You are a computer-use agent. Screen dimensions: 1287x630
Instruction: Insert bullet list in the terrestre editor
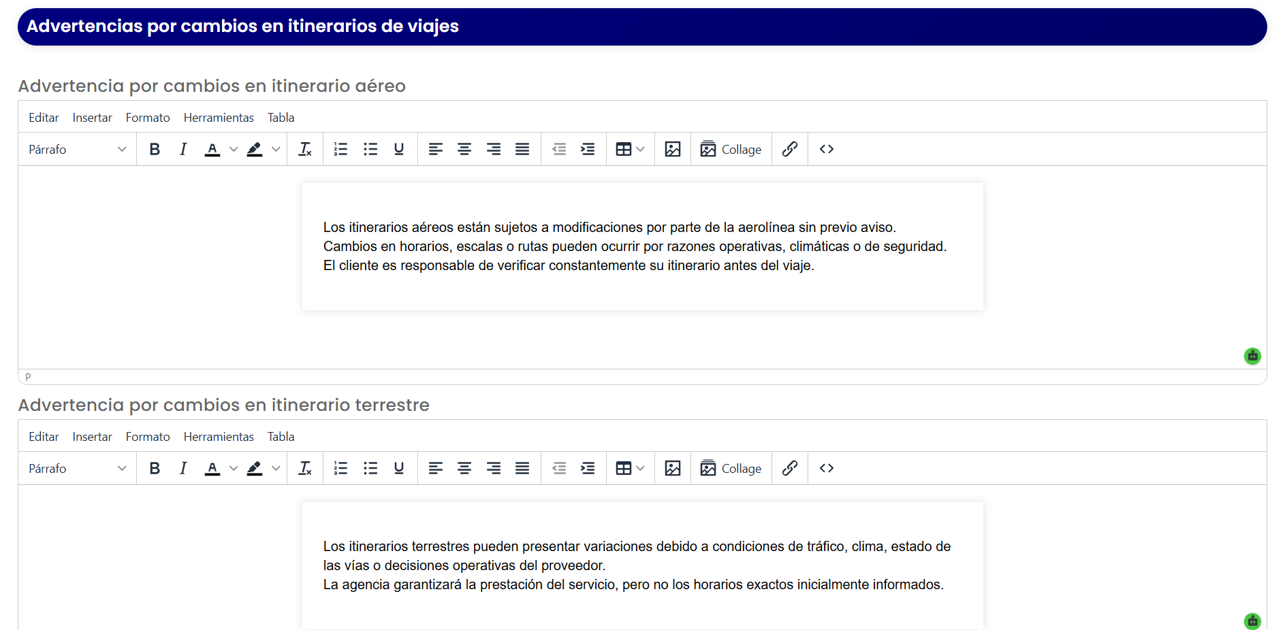(370, 468)
